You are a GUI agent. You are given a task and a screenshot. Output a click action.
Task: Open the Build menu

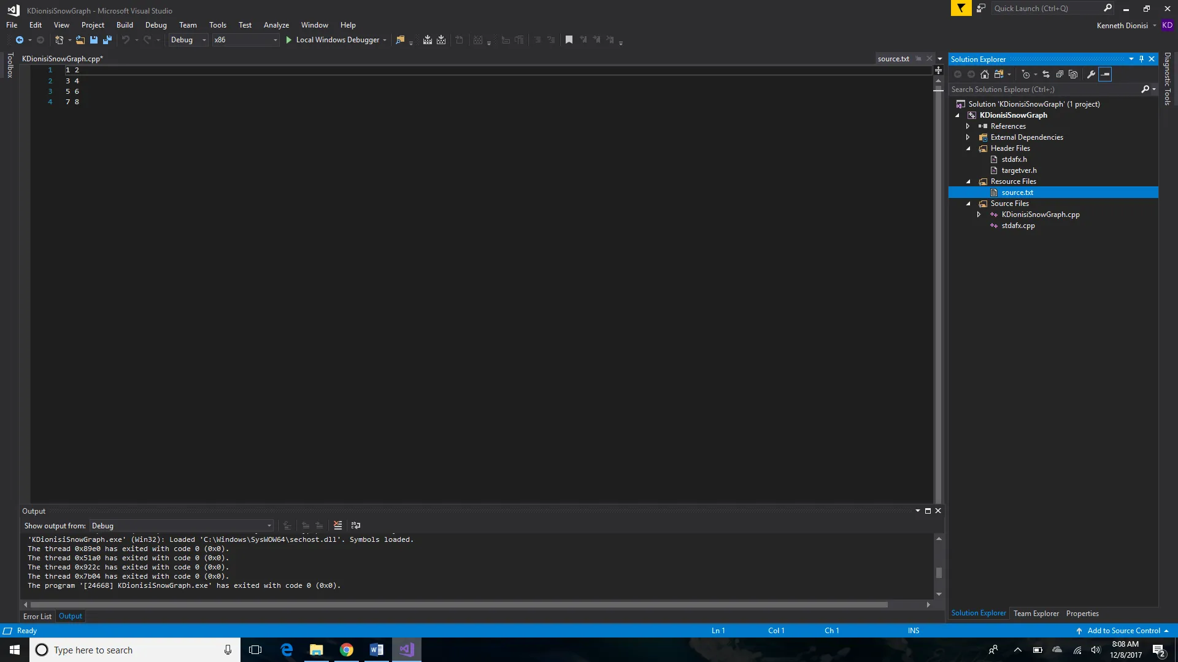tap(125, 25)
